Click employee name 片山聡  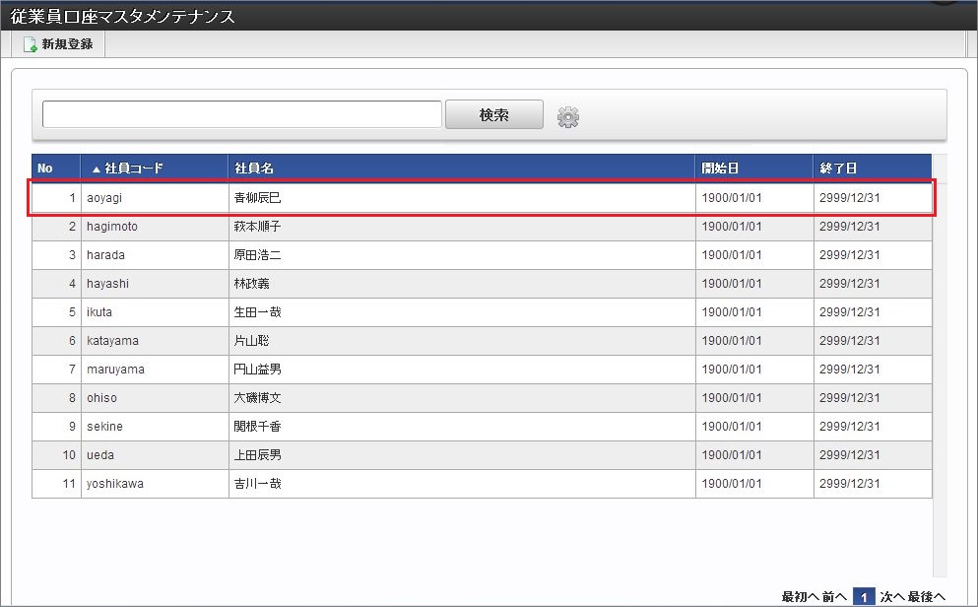click(252, 341)
